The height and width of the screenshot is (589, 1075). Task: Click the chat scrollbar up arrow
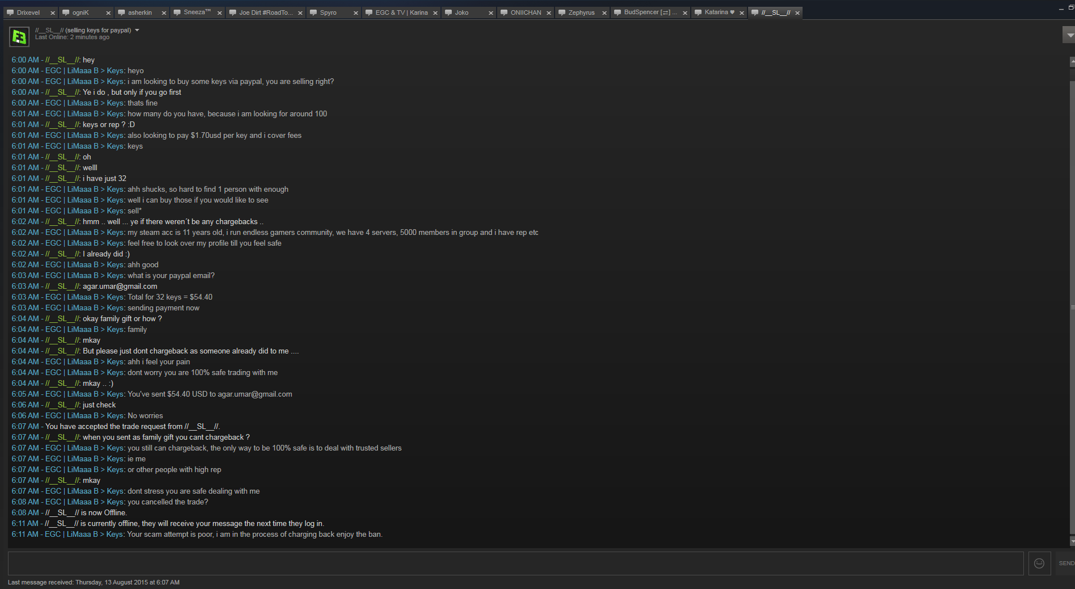pyautogui.click(x=1072, y=61)
